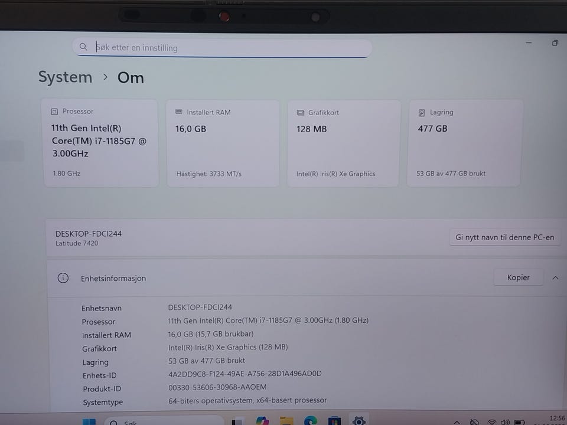
Task: Minimize the Settings window
Action: [529, 42]
